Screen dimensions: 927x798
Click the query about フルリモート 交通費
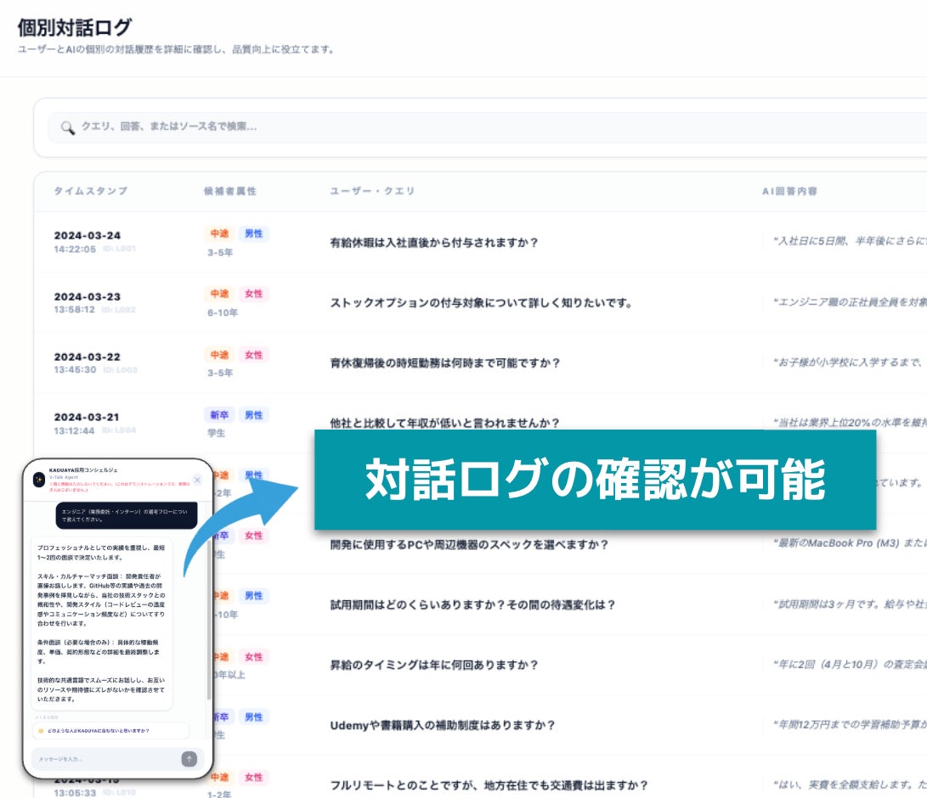489,785
